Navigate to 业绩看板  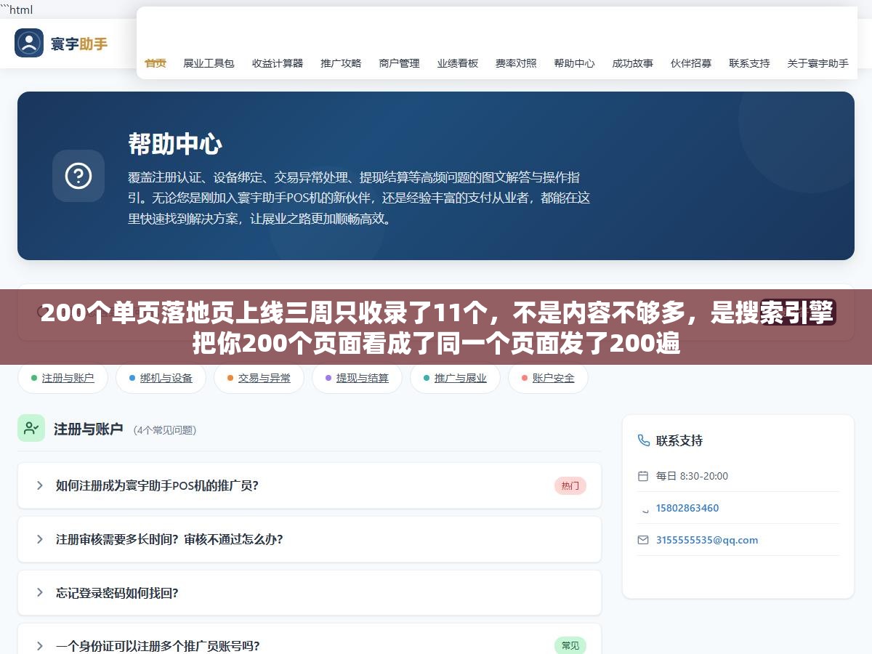click(x=458, y=63)
